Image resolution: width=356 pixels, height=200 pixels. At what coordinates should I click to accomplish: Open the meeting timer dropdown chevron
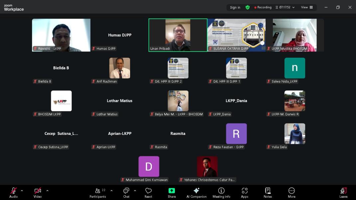click(x=294, y=7)
